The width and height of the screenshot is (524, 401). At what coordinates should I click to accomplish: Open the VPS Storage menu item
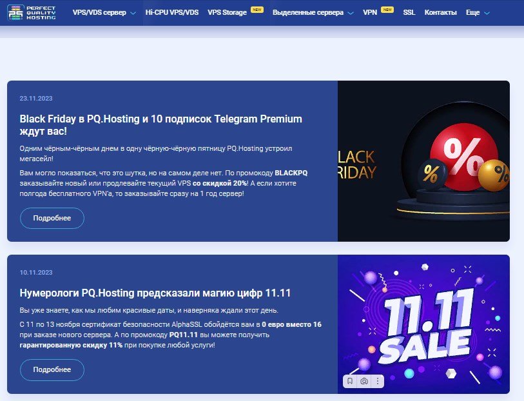pyautogui.click(x=228, y=12)
